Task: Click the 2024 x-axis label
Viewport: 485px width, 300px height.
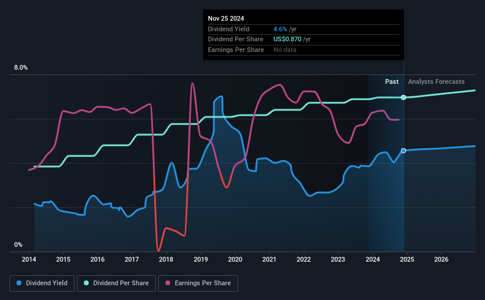Action: (x=373, y=259)
